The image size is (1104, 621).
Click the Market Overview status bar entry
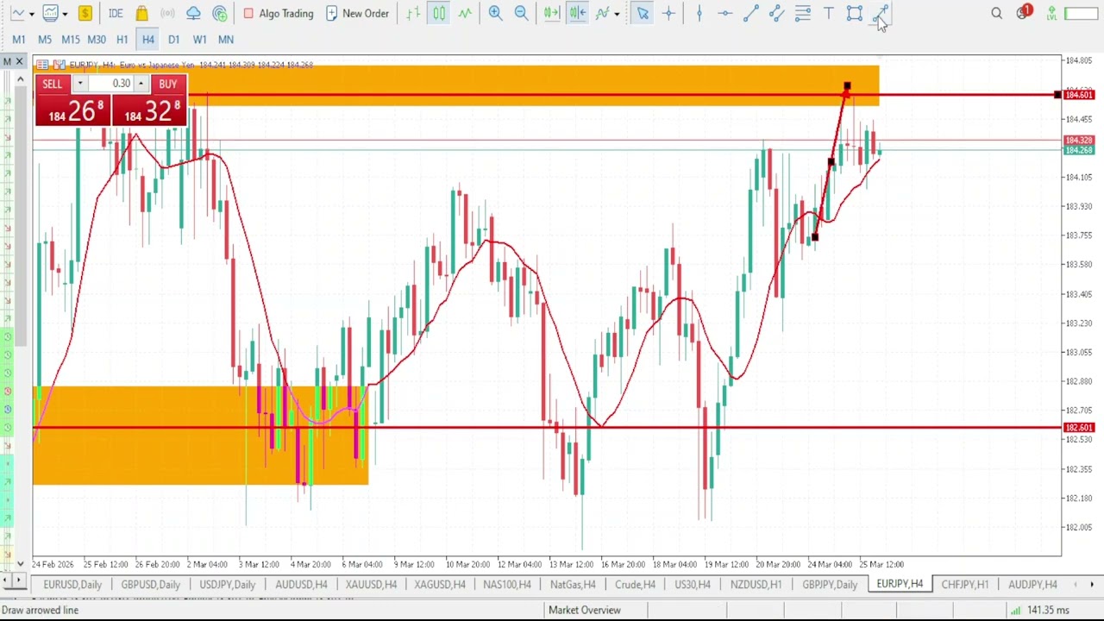pos(585,610)
